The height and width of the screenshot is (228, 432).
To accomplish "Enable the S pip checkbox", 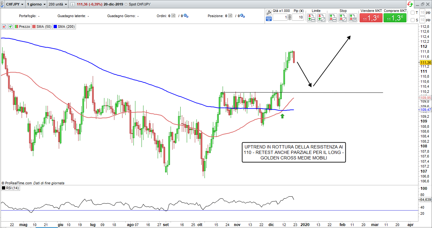I will coord(412,20).
